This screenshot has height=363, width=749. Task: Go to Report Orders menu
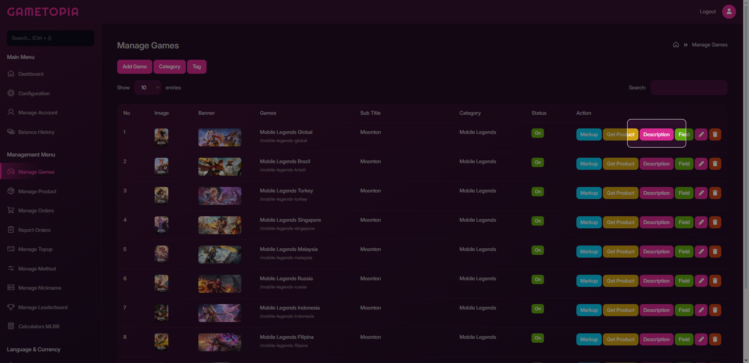coord(34,230)
